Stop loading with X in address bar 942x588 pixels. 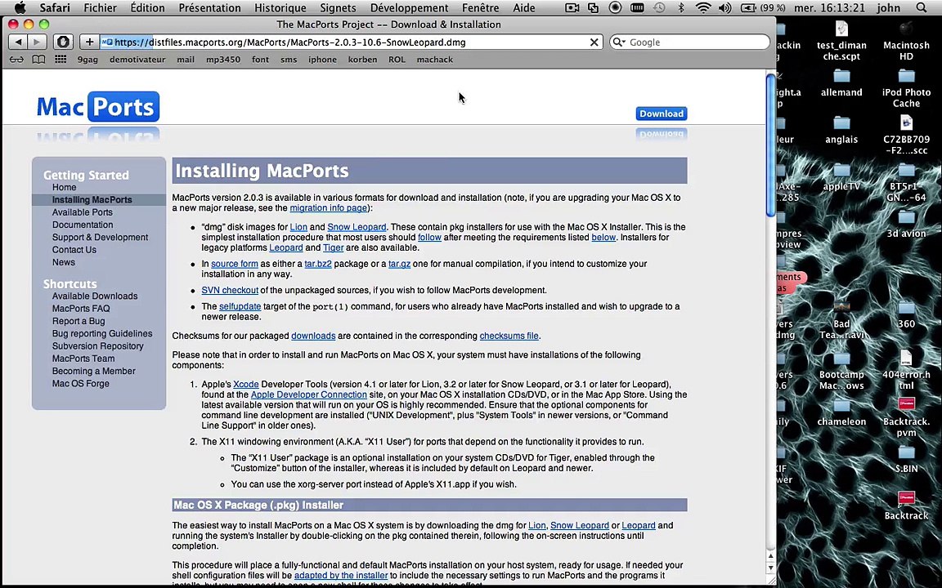[x=594, y=42]
